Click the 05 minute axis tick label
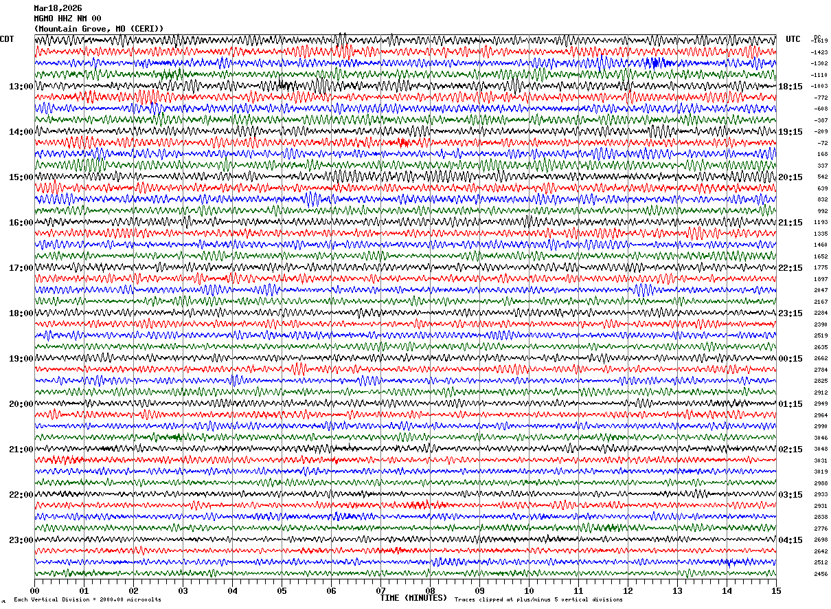The image size is (831, 609). 282,590
